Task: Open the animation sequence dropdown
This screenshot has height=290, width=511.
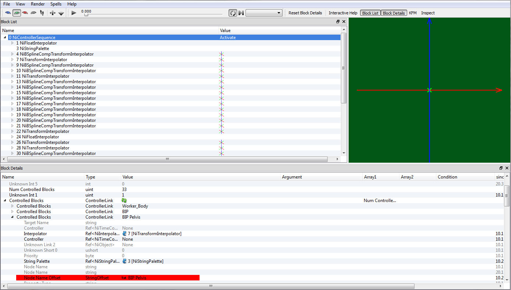Action: [x=264, y=13]
